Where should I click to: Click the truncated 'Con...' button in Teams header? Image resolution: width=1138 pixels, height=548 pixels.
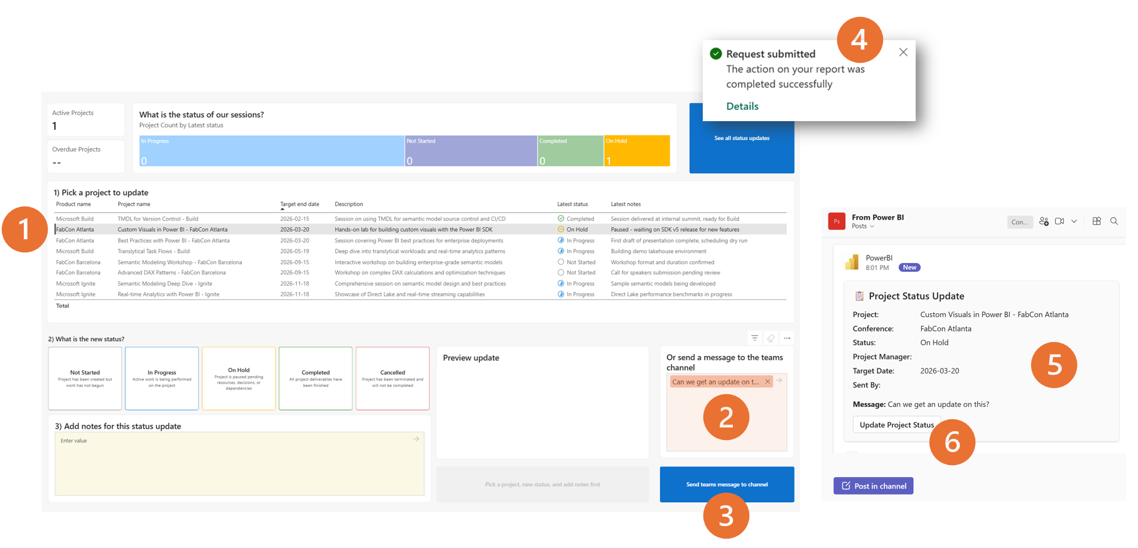tap(1020, 222)
